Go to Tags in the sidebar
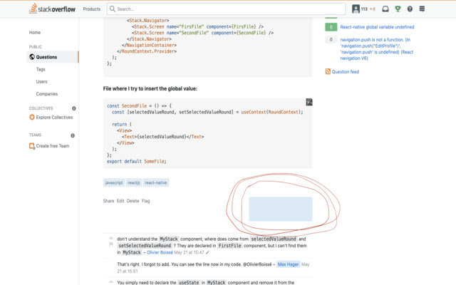This screenshot has width=456, height=285. click(41, 69)
